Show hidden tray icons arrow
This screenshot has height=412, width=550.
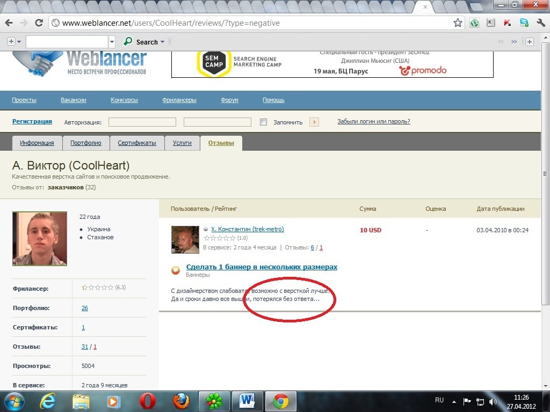click(454, 401)
